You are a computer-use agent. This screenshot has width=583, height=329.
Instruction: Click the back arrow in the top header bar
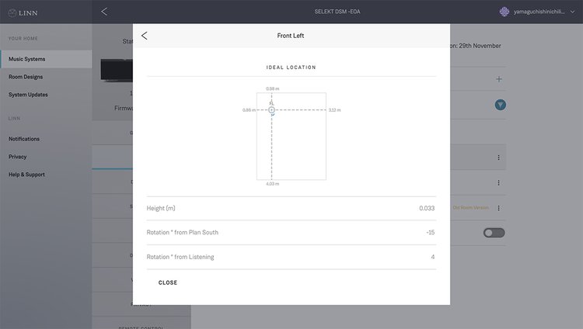pos(104,12)
